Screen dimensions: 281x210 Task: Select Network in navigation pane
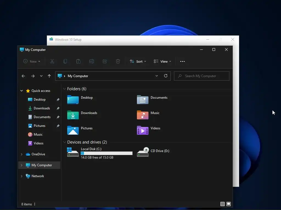(x=38, y=176)
